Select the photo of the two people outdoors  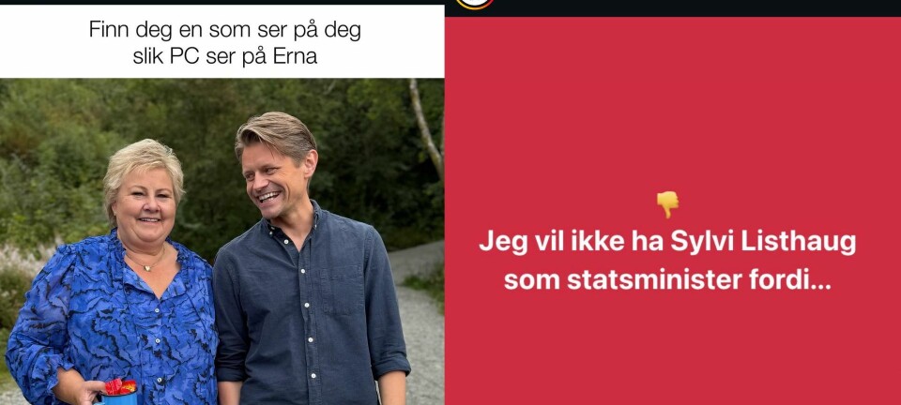(221, 242)
